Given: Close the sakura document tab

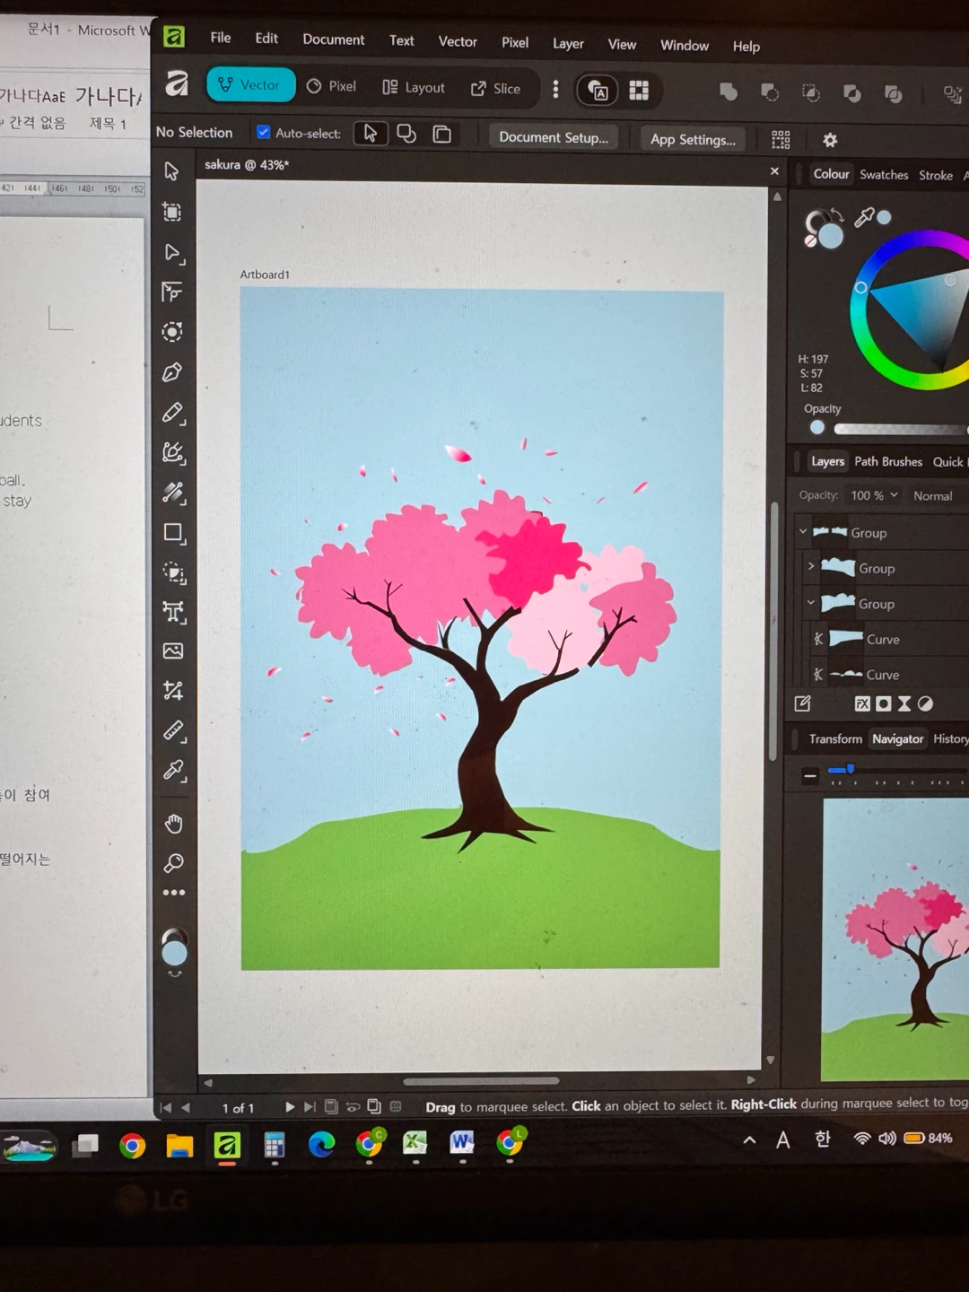Looking at the screenshot, I should click(774, 170).
